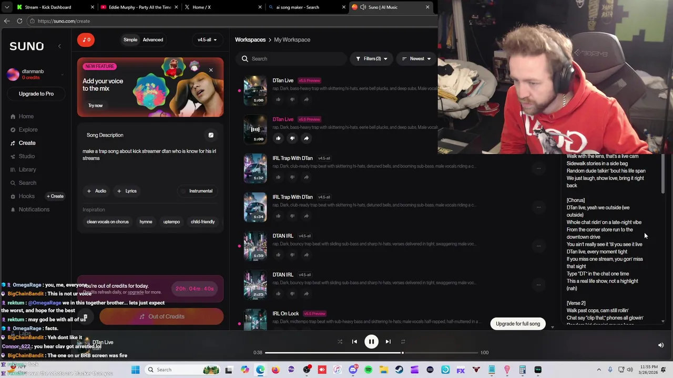Click the browser address bar

pos(231,21)
